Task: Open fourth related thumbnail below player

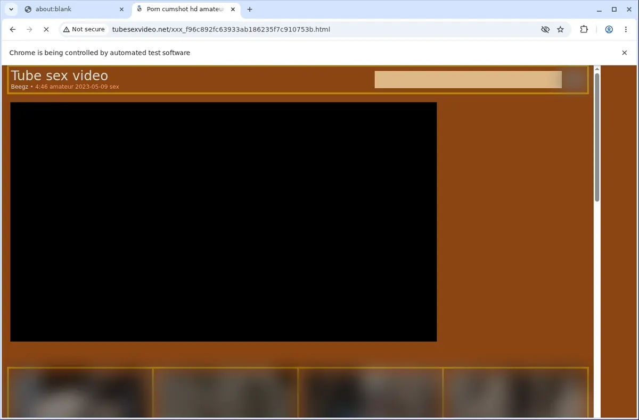Action: [x=515, y=392]
